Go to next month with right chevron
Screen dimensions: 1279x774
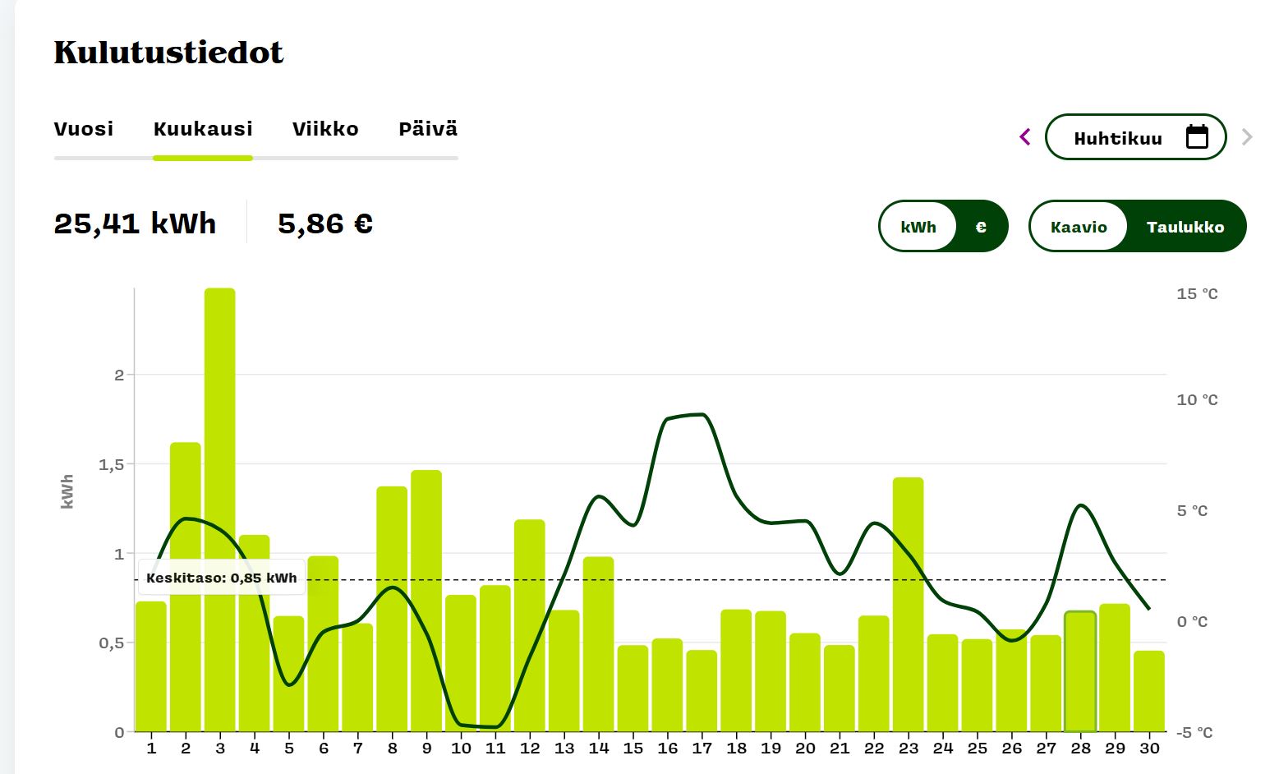tap(1247, 137)
